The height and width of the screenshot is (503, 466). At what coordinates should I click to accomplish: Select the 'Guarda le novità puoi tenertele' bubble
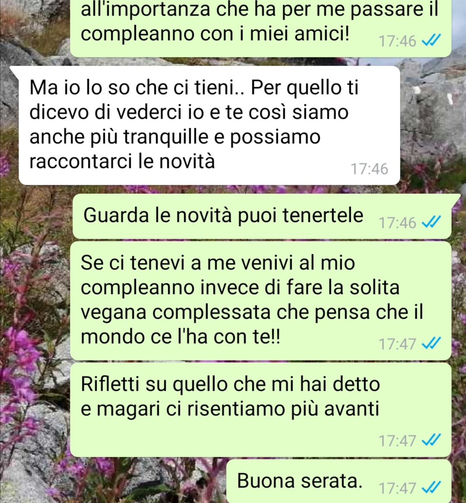262,216
